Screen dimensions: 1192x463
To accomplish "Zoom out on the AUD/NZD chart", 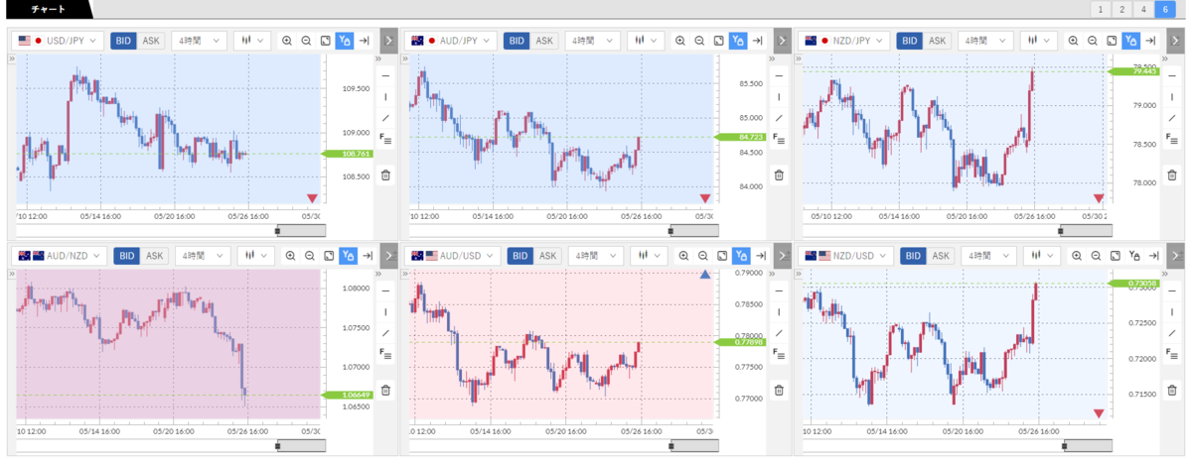I will 309,256.
